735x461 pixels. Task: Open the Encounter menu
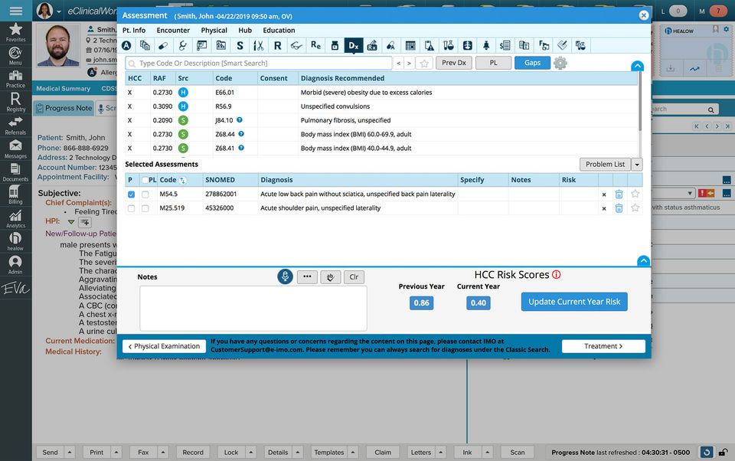[173, 30]
